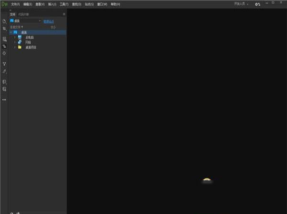Screen dimensions: 287x214
Task: Open the File Management arrows icon
Action: click(x=4, y=29)
